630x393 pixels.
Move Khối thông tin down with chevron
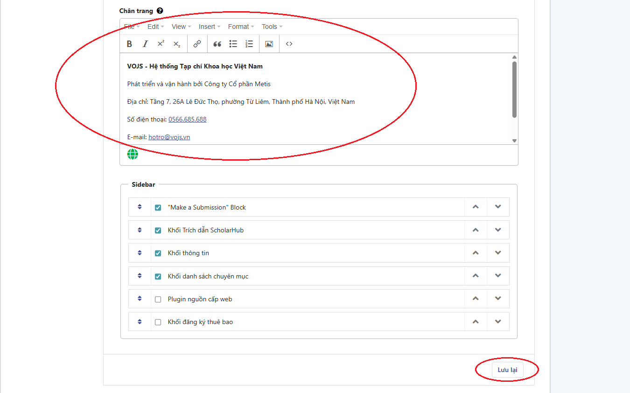(498, 253)
